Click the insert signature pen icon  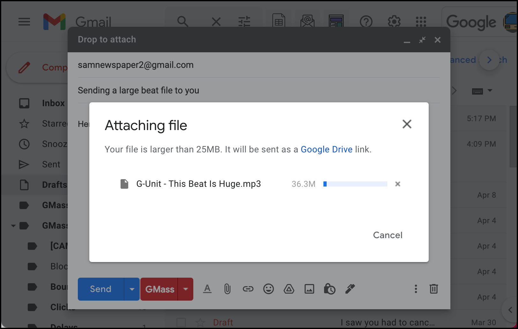[x=350, y=289]
